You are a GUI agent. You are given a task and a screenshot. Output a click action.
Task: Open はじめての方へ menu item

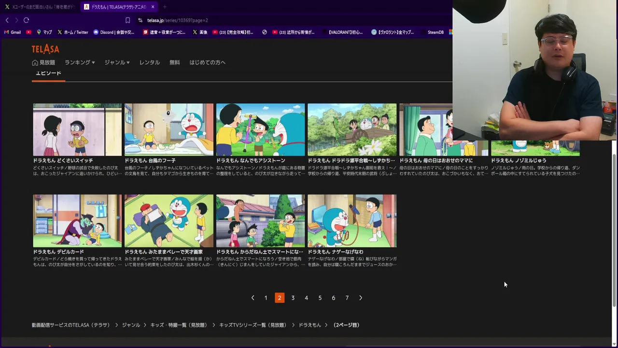pyautogui.click(x=208, y=62)
